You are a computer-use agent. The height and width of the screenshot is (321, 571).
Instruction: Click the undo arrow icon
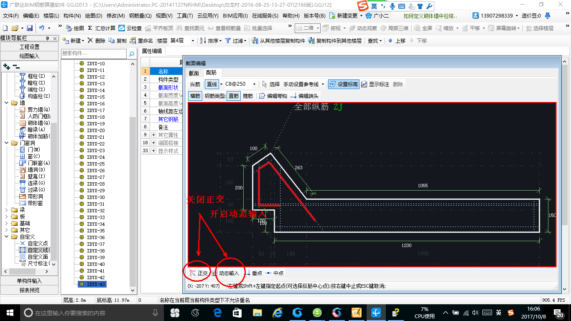click(42, 28)
